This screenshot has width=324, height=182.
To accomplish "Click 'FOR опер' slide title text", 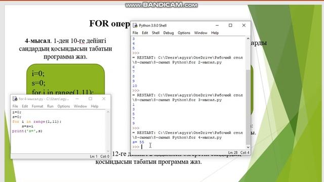I will (109, 24).
